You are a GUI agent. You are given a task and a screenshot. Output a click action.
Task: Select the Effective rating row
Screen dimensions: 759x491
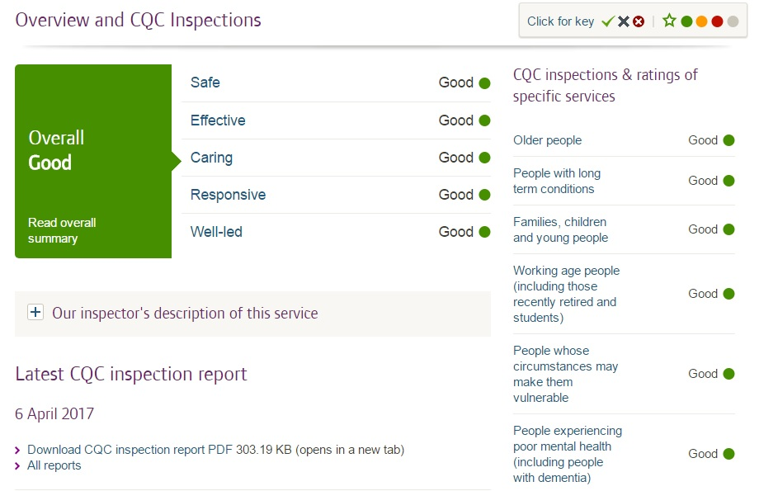336,120
